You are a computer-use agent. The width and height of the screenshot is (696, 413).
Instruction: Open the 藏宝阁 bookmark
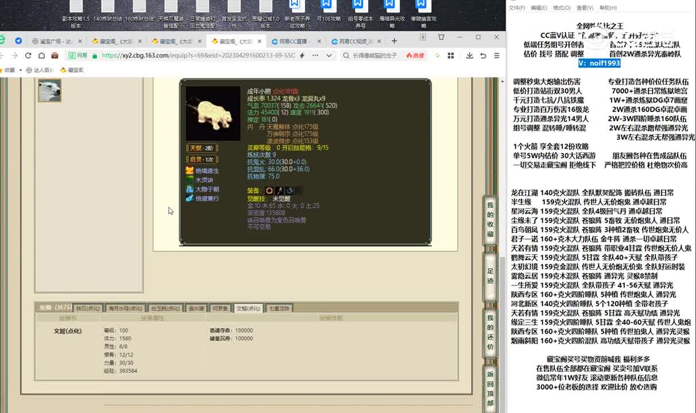point(72,70)
